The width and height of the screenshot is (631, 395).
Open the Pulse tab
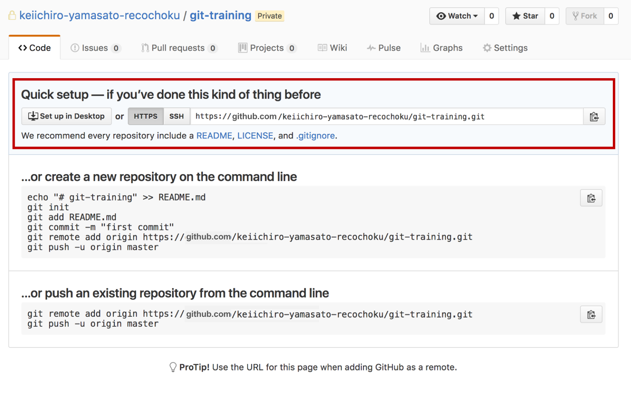click(384, 48)
